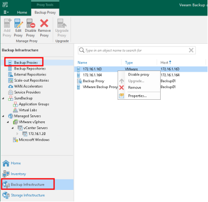Click the Backup Proxies tree icon
The height and width of the screenshot is (202, 208).
[x=10, y=62]
